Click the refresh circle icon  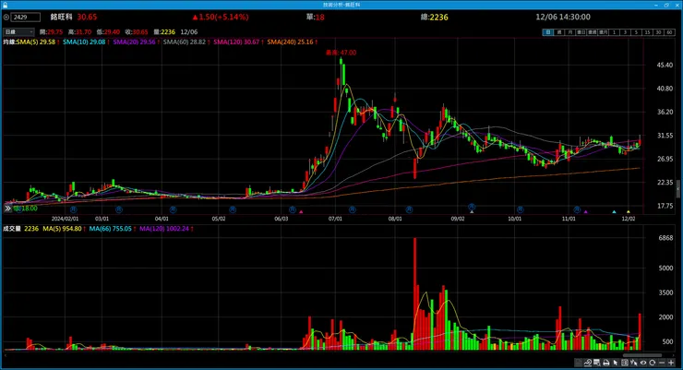pos(652,363)
